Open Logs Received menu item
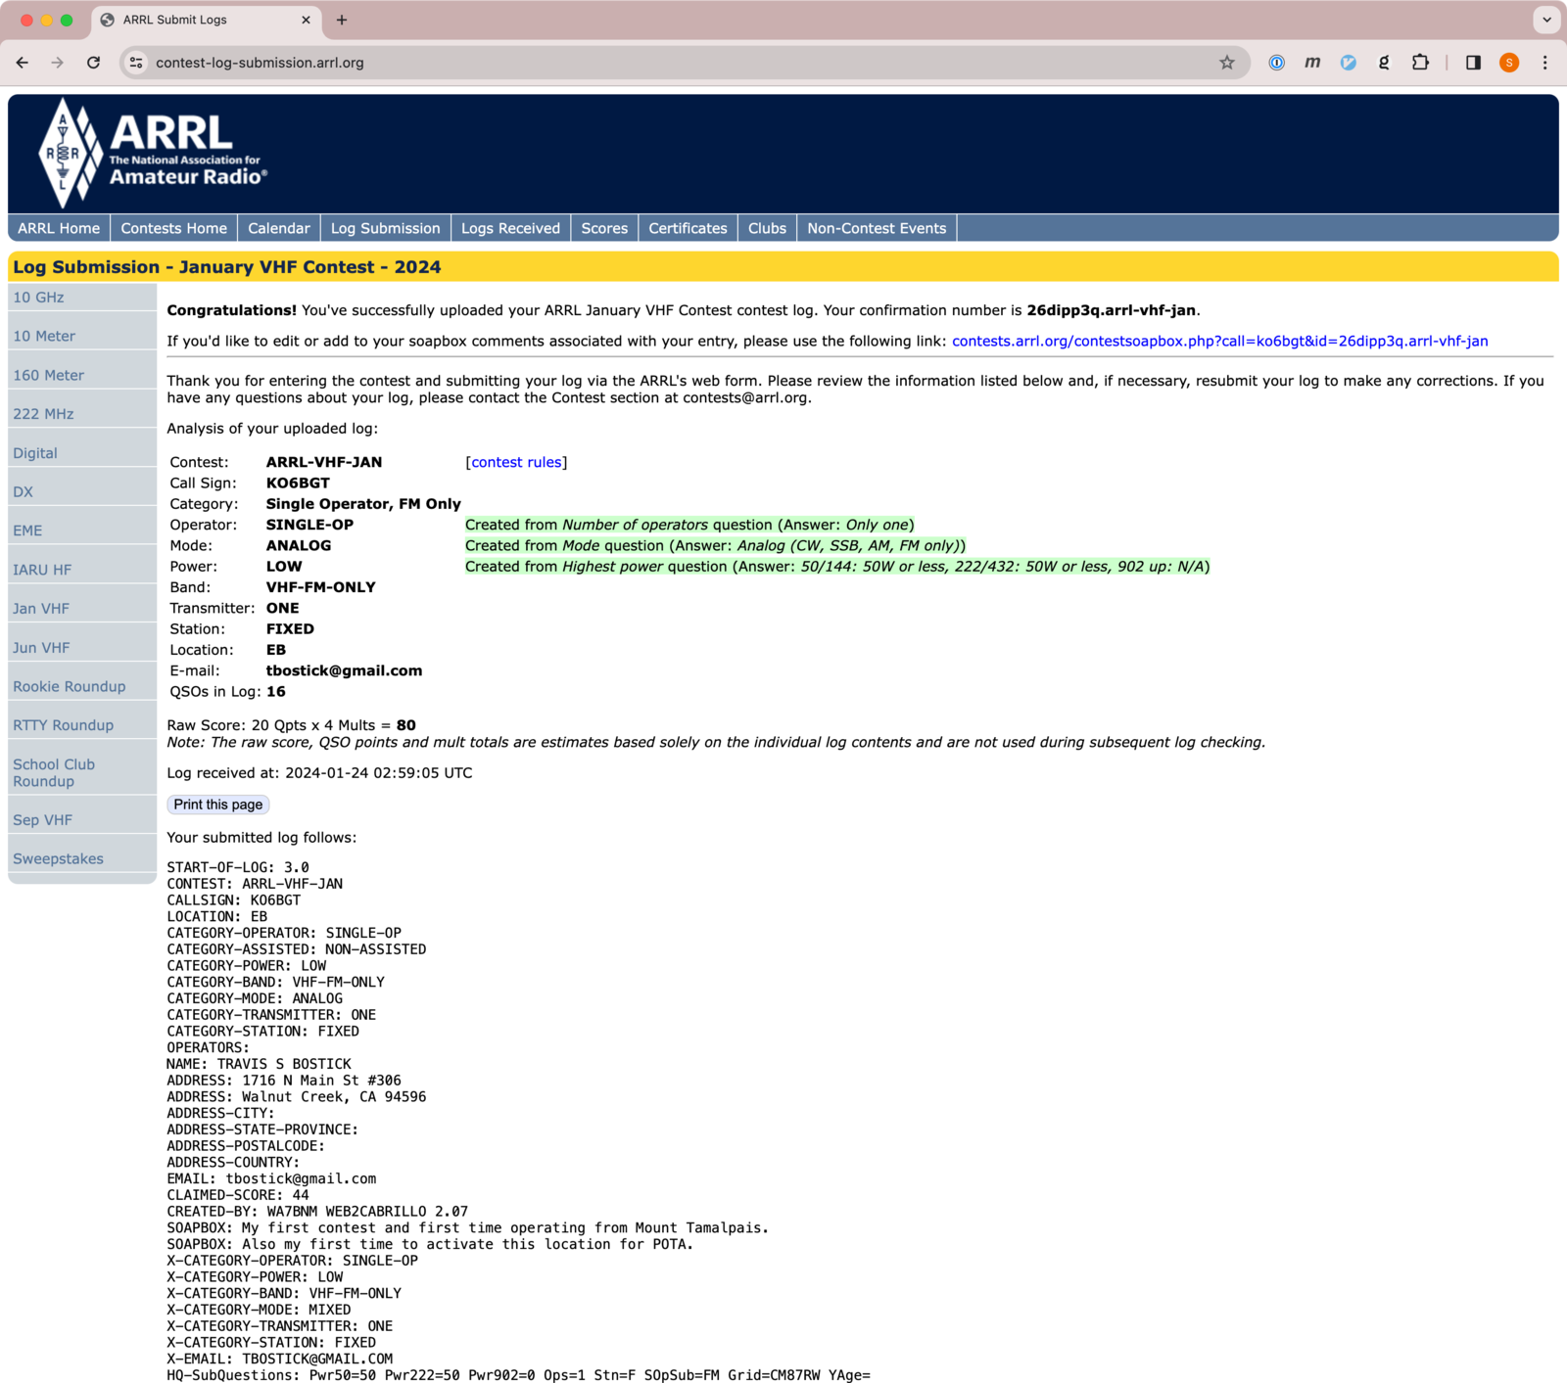Screen dimensions: 1567x1383 point(510,228)
